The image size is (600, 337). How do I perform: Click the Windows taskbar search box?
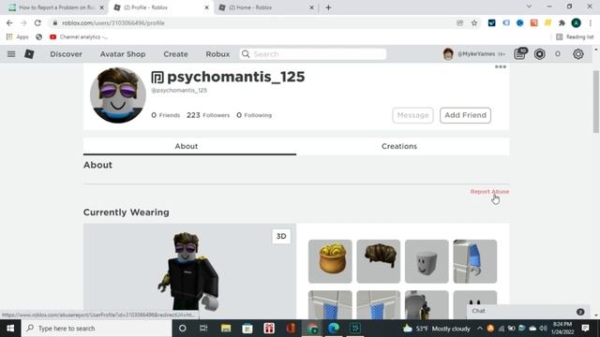click(x=97, y=329)
